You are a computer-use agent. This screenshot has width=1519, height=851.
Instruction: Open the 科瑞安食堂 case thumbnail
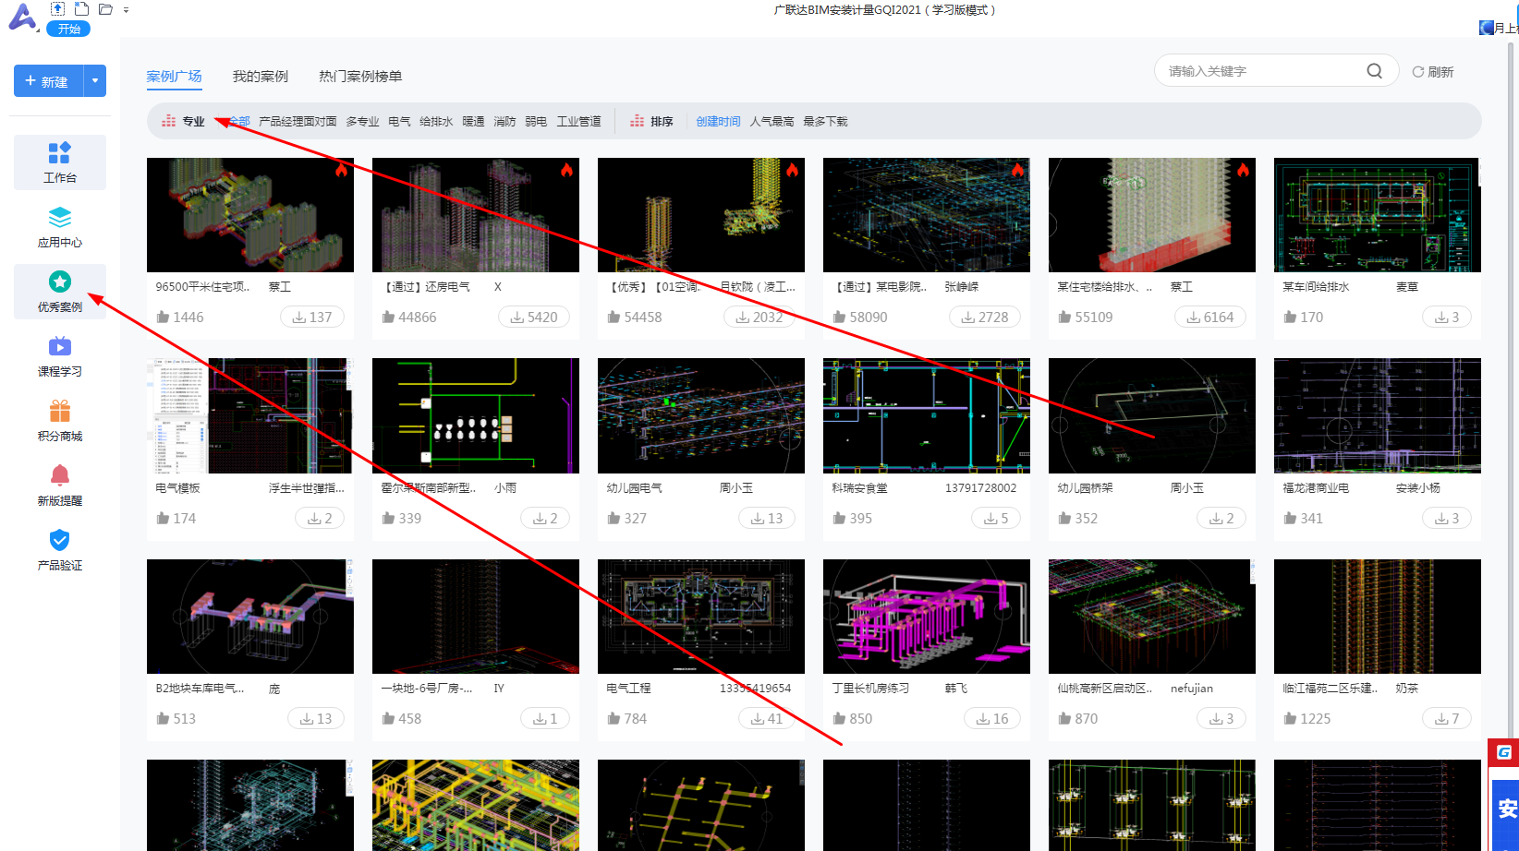[x=927, y=416]
